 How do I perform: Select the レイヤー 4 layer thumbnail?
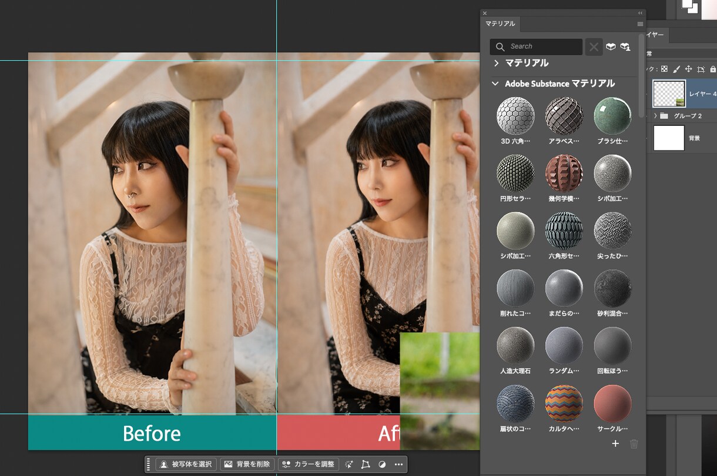click(669, 94)
